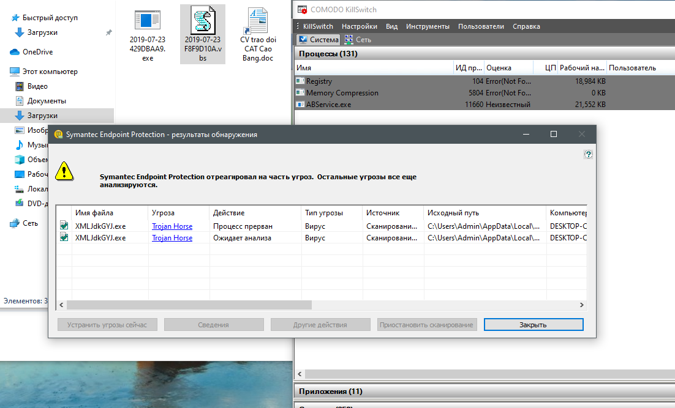Click the yellow warning triangle icon
Viewport: 675px width, 408px height.
point(64,171)
